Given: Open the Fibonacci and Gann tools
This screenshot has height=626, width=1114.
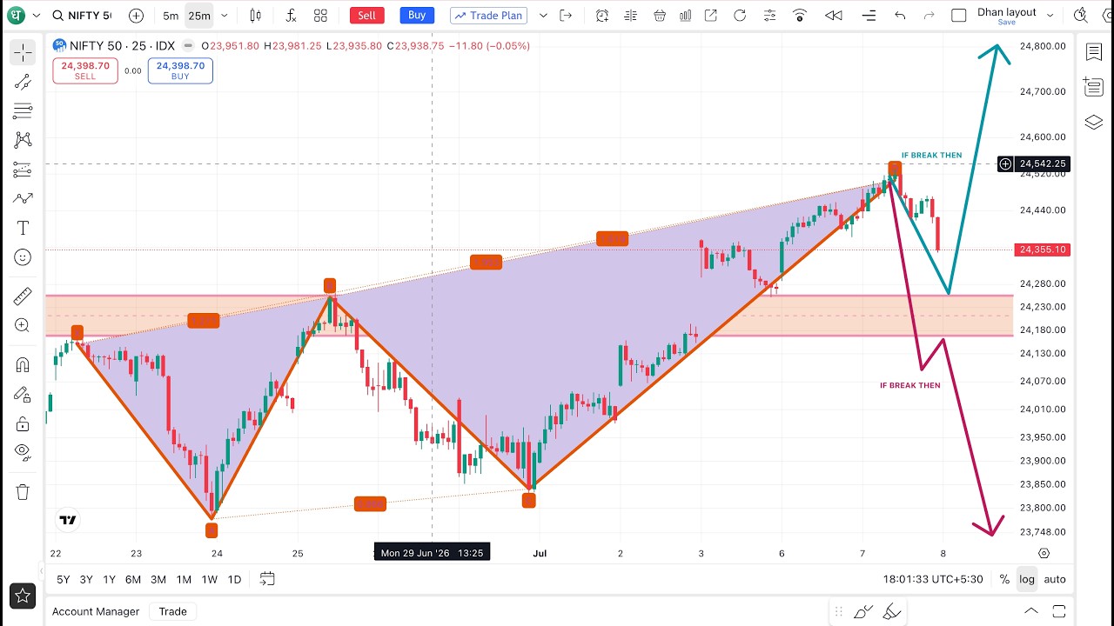Looking at the screenshot, I should pyautogui.click(x=23, y=111).
